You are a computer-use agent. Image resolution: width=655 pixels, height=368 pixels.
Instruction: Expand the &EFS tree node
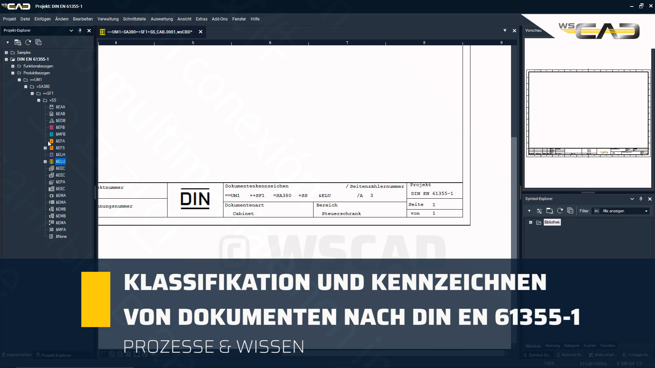click(x=45, y=148)
